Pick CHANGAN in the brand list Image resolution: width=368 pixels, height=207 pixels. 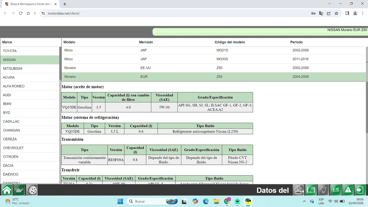pyautogui.click(x=29, y=130)
